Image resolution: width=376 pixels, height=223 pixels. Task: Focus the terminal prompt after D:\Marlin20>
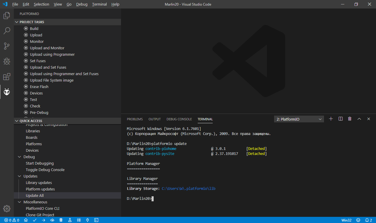coord(153,199)
